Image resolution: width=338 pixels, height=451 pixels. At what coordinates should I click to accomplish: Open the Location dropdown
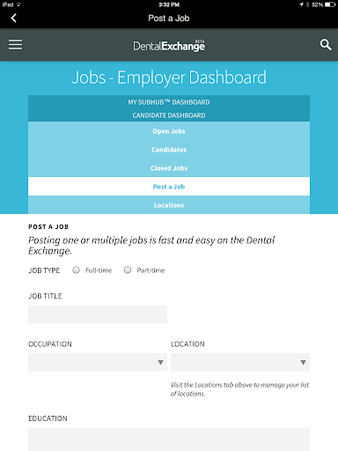click(240, 362)
